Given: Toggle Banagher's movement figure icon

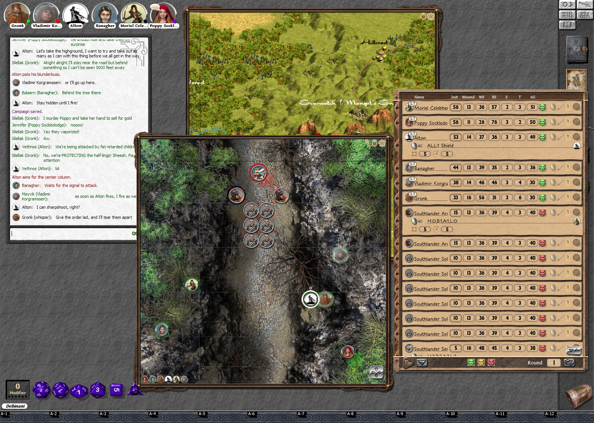Looking at the screenshot, I should click(x=568, y=168).
